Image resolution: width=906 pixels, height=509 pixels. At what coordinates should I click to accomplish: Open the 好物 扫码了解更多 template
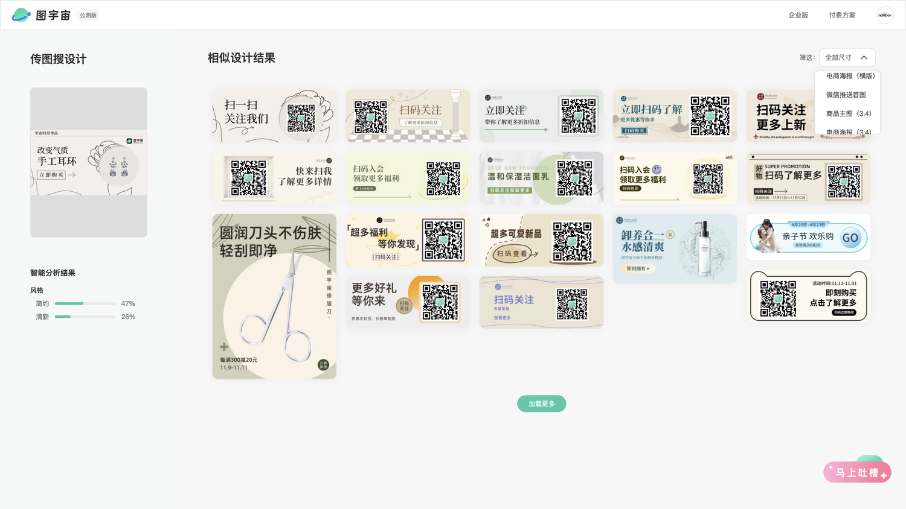click(x=808, y=178)
